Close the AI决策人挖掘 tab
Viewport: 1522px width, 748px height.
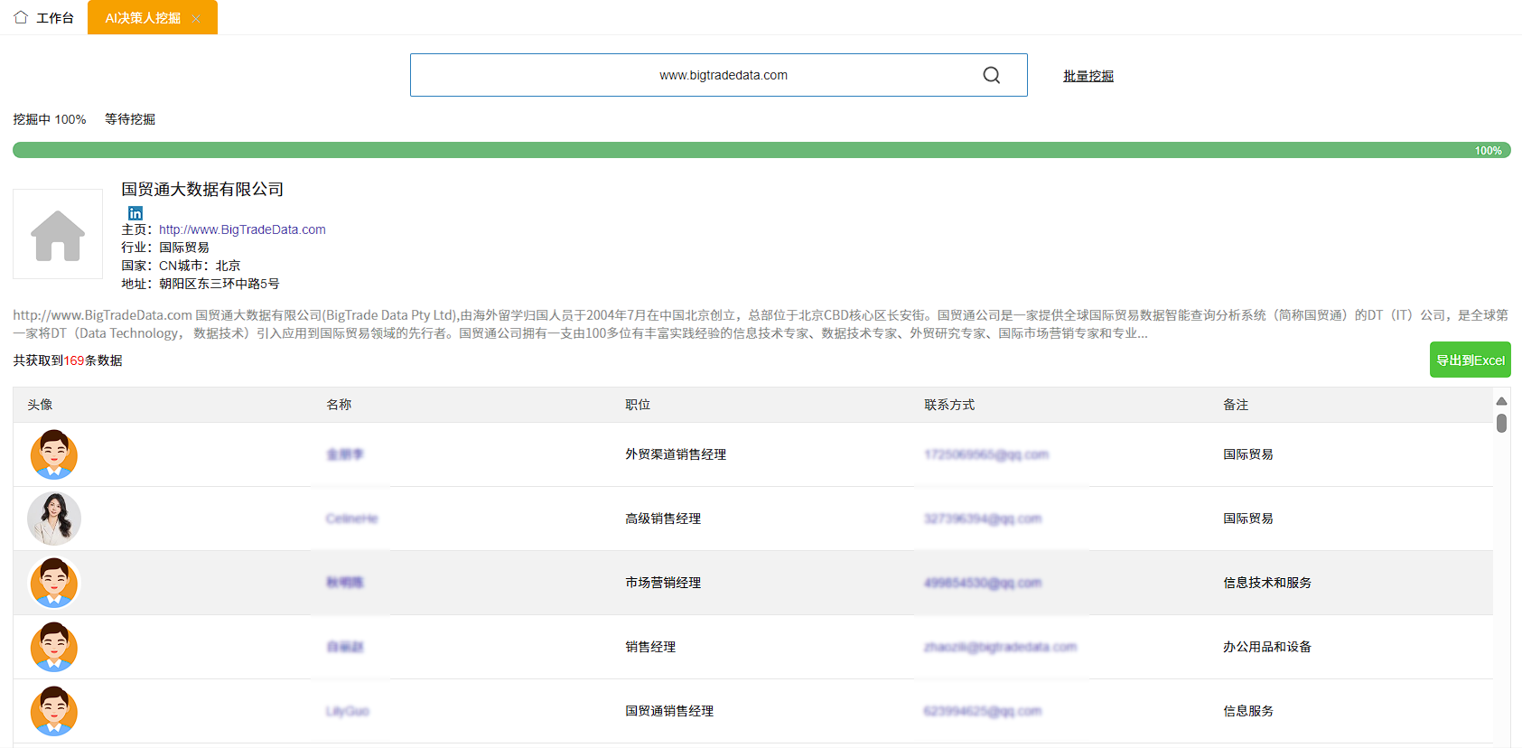tap(196, 18)
